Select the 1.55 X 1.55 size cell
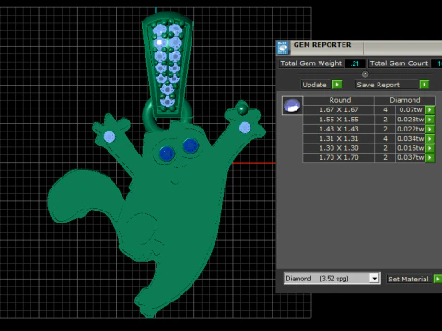This screenshot has height=331, width=442. [339, 120]
